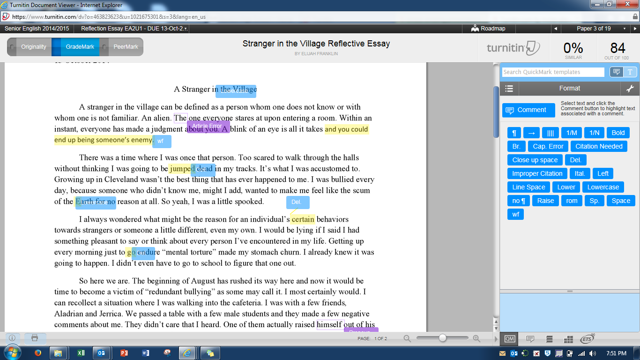Open the paper information icon

(x=12, y=338)
